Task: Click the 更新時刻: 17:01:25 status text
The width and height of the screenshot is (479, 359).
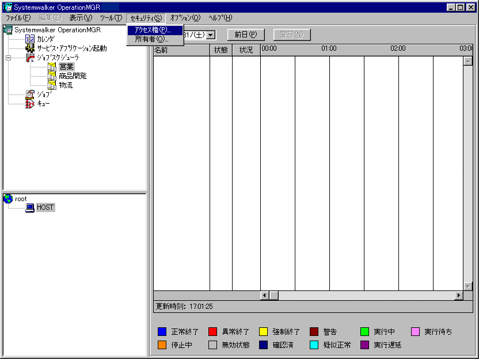Action: pyautogui.click(x=184, y=307)
